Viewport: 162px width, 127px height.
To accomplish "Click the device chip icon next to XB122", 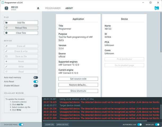I will [6, 8].
